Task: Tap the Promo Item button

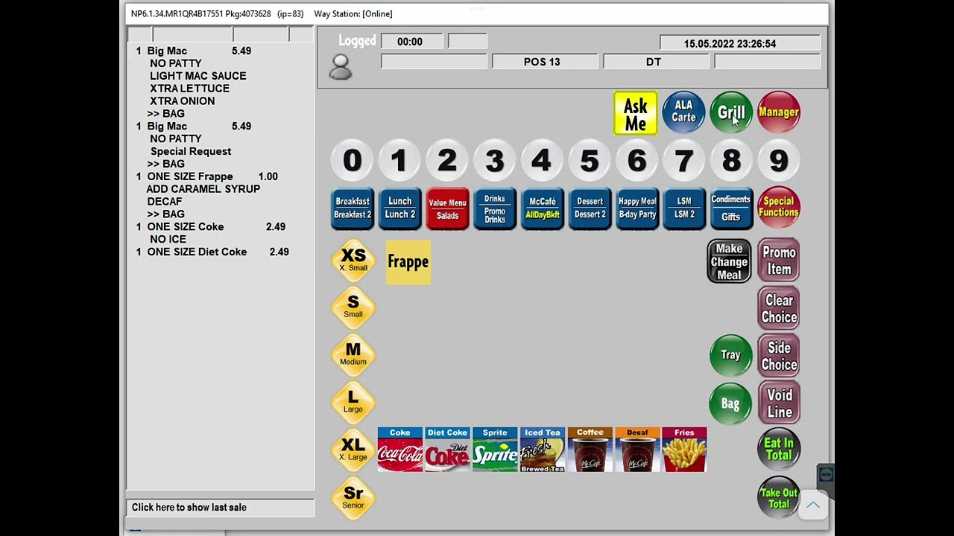Action: 779,261
